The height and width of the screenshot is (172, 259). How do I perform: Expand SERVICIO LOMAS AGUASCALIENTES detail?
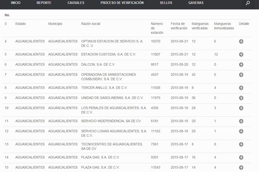click(x=241, y=132)
